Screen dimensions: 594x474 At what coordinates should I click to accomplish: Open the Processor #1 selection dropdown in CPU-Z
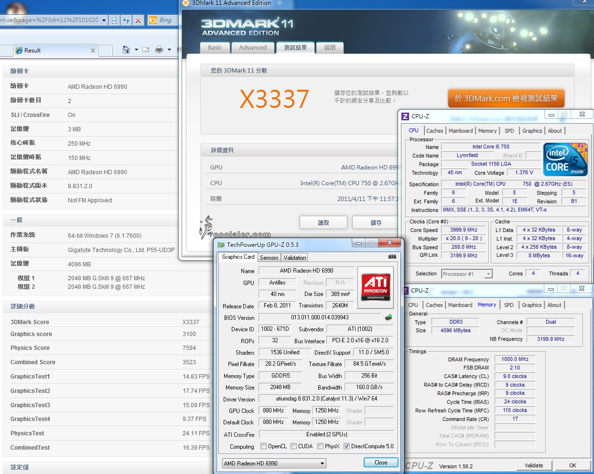(488, 274)
